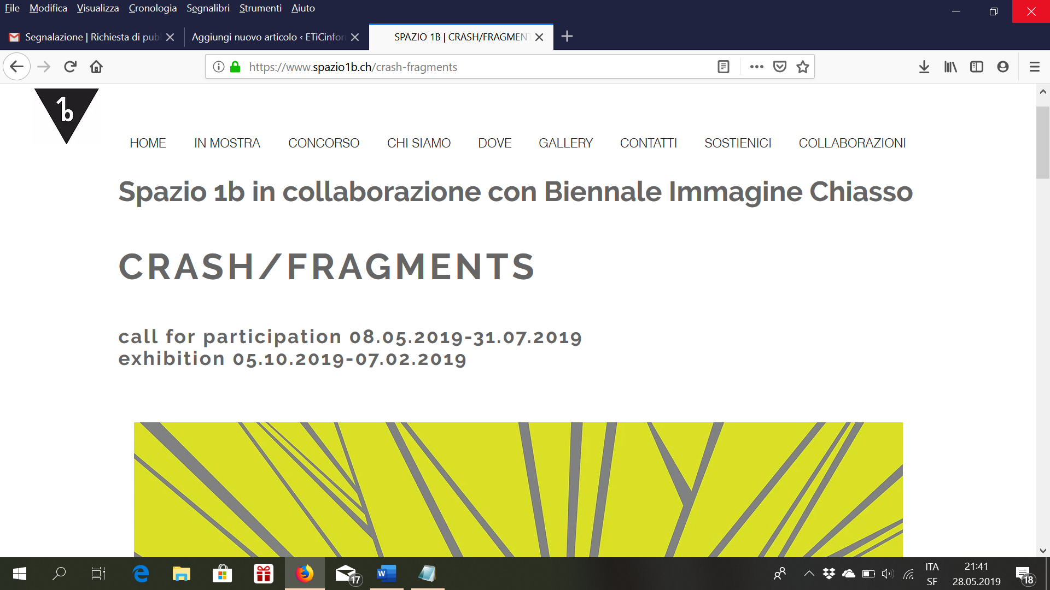Open the DOVE page
The image size is (1050, 590).
point(495,143)
